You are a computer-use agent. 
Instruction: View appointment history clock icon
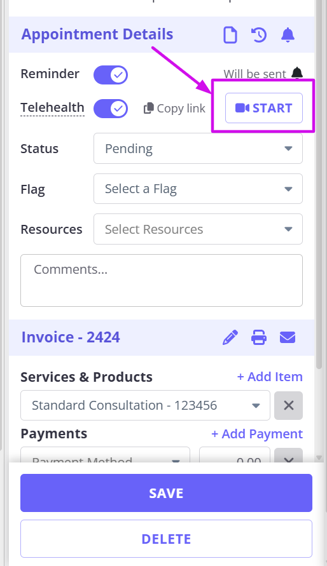tap(259, 35)
